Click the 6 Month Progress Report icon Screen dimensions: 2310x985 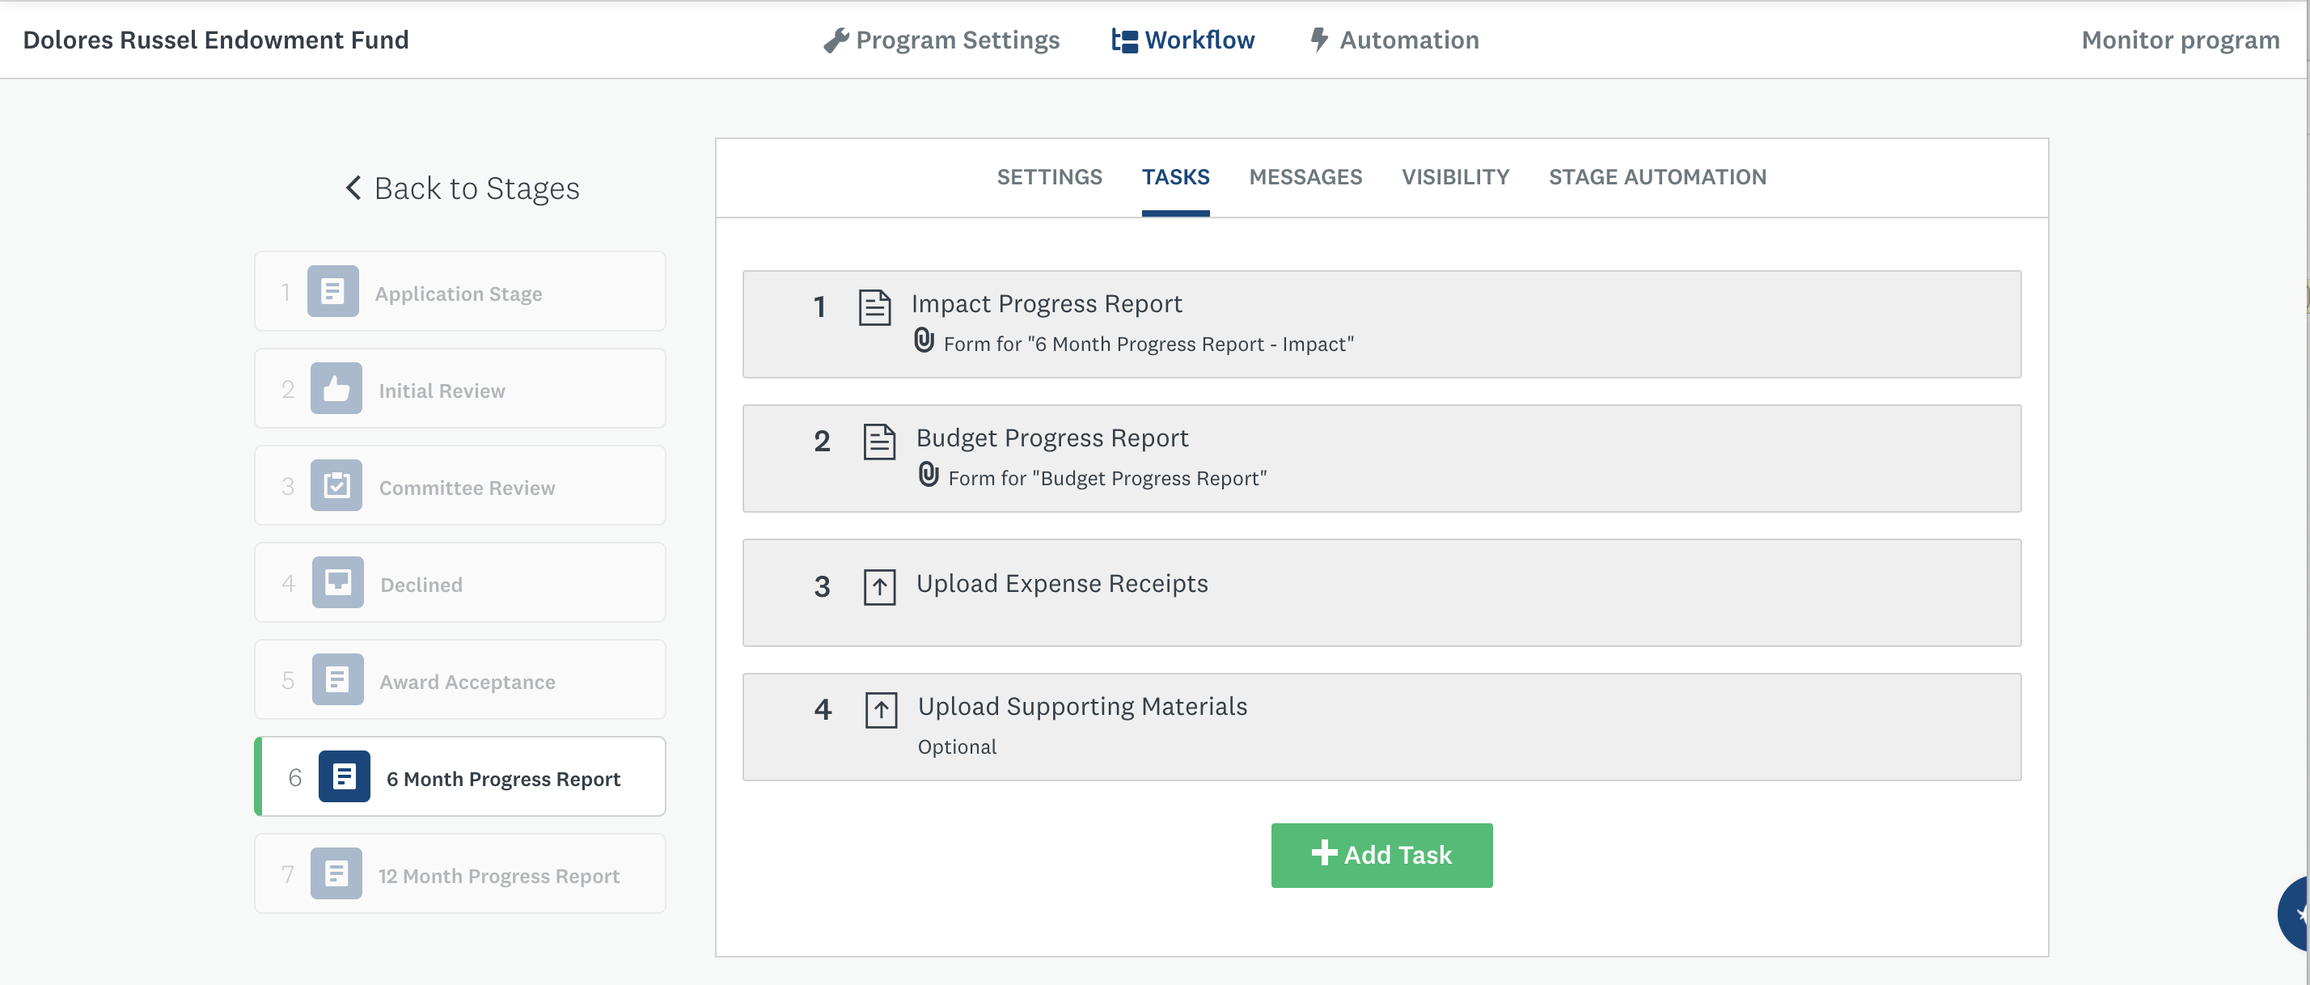tap(345, 776)
